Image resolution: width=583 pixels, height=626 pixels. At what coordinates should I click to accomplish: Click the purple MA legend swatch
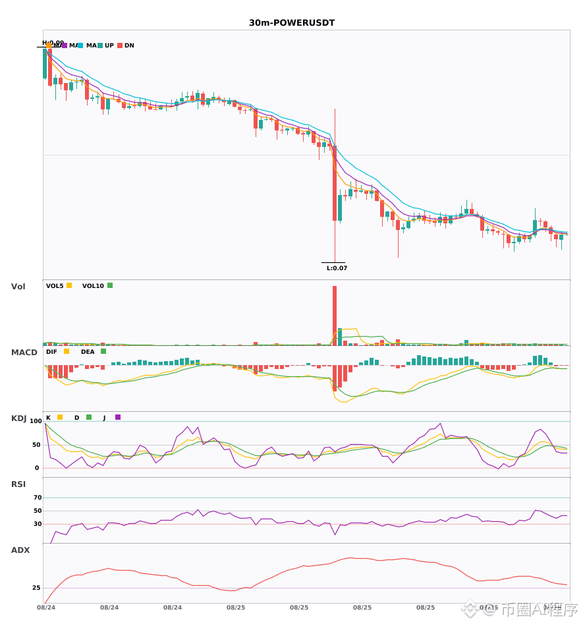65,45
